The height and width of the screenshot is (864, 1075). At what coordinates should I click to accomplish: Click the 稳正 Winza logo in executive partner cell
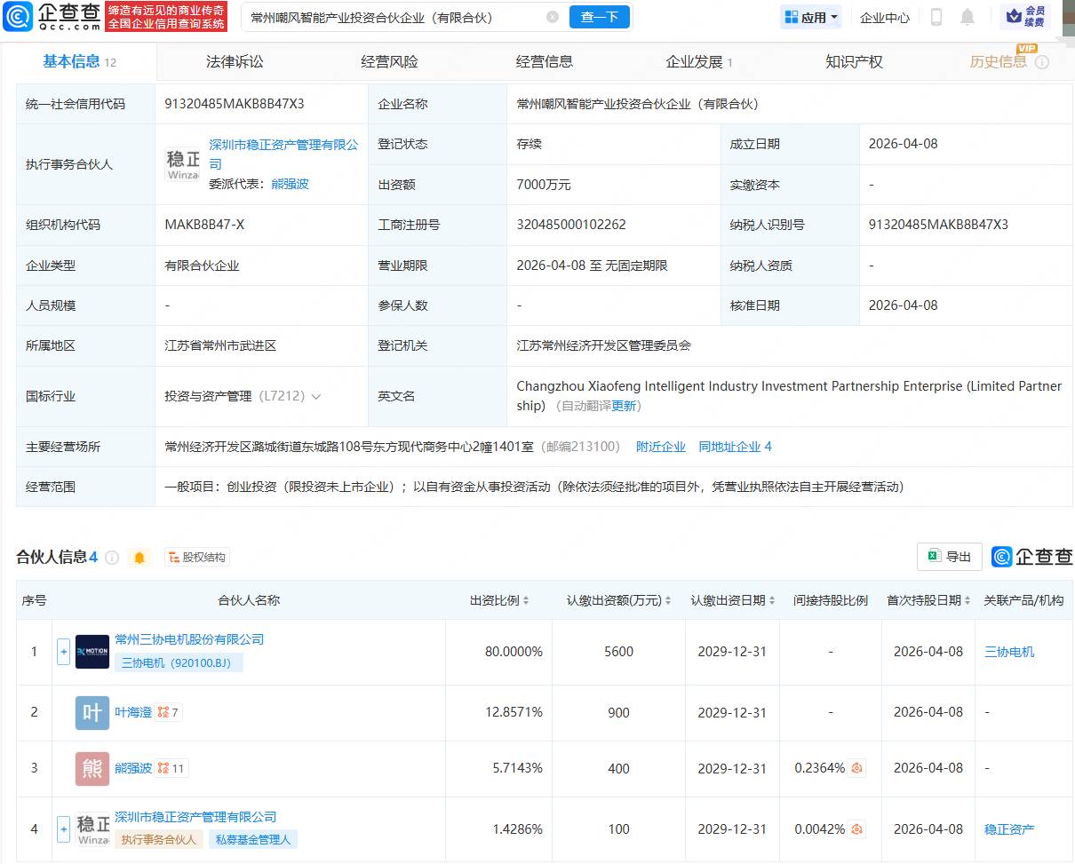182,164
